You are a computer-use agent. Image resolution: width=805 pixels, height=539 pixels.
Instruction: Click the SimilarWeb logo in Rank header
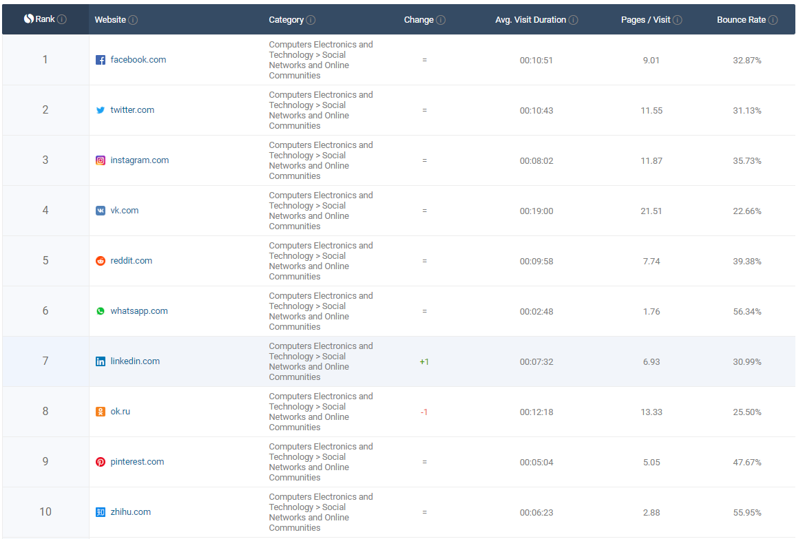pyautogui.click(x=29, y=19)
